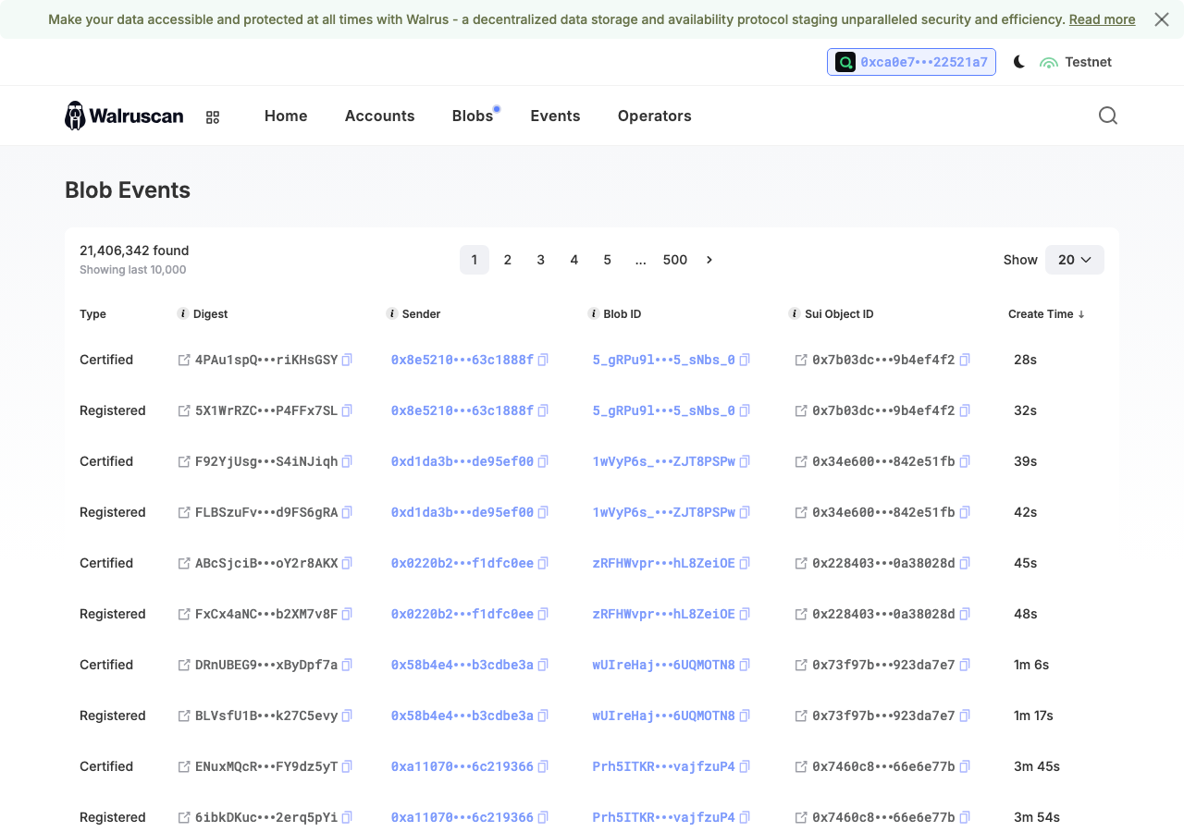This screenshot has width=1184, height=832.
Task: Navigate to the Events tab
Action: tap(555, 116)
